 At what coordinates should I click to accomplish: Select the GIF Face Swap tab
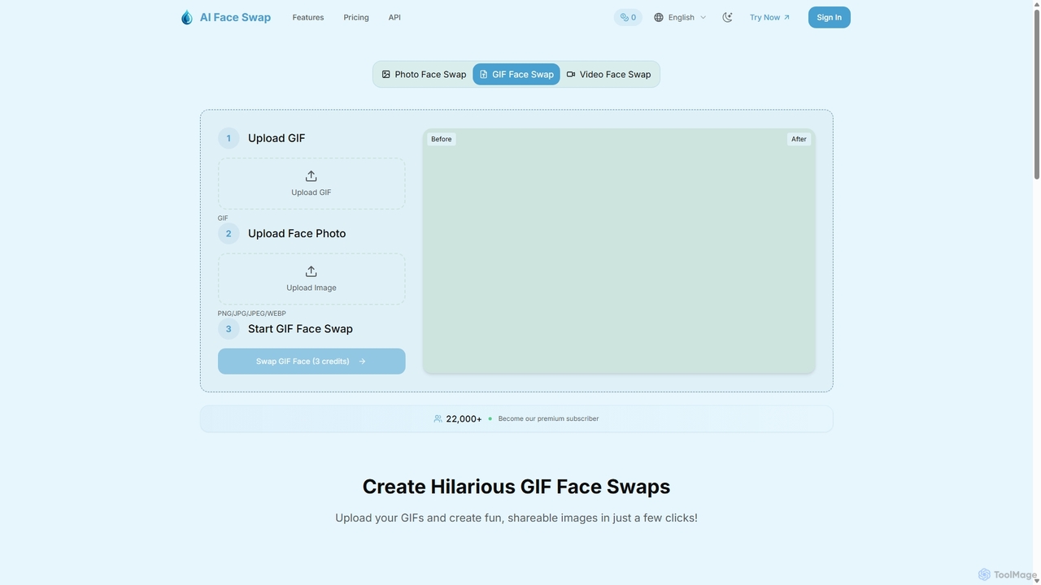pyautogui.click(x=516, y=74)
